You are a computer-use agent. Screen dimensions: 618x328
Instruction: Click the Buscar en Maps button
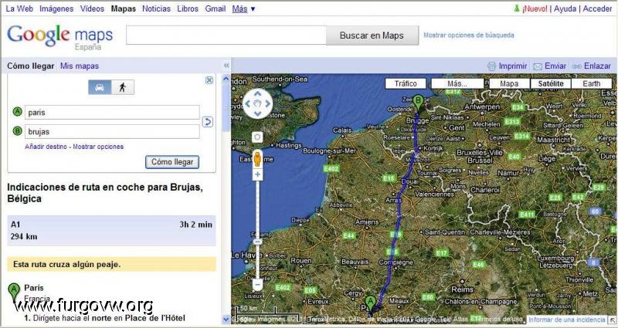point(372,36)
